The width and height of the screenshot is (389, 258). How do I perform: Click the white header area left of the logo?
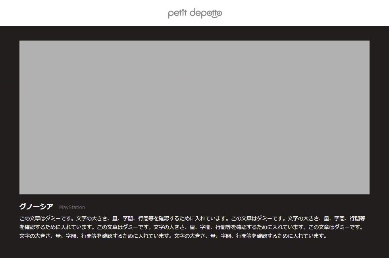pos(79,13)
